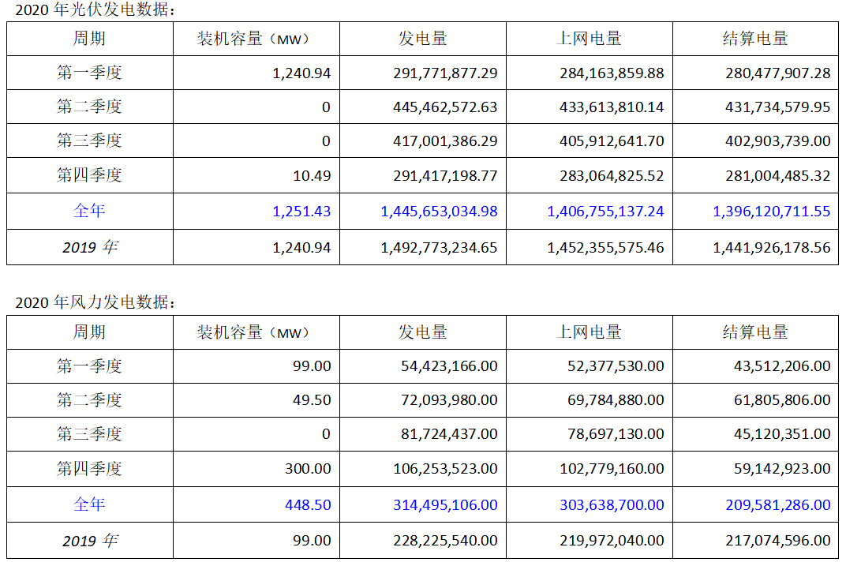Select value 78,697,130.00
The image size is (846, 566).
coord(616,434)
